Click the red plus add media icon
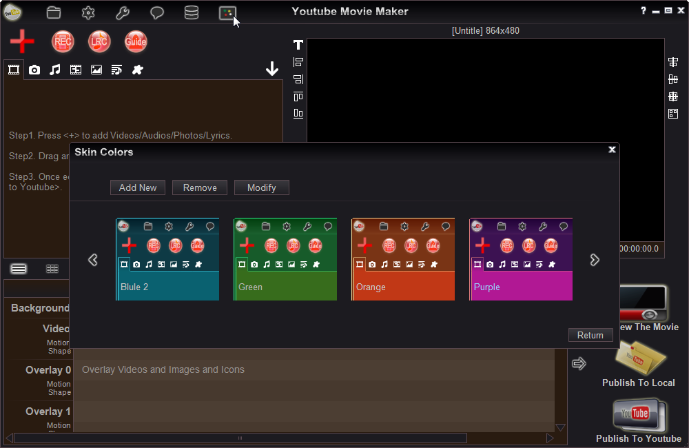This screenshot has height=448, width=689. 22,42
